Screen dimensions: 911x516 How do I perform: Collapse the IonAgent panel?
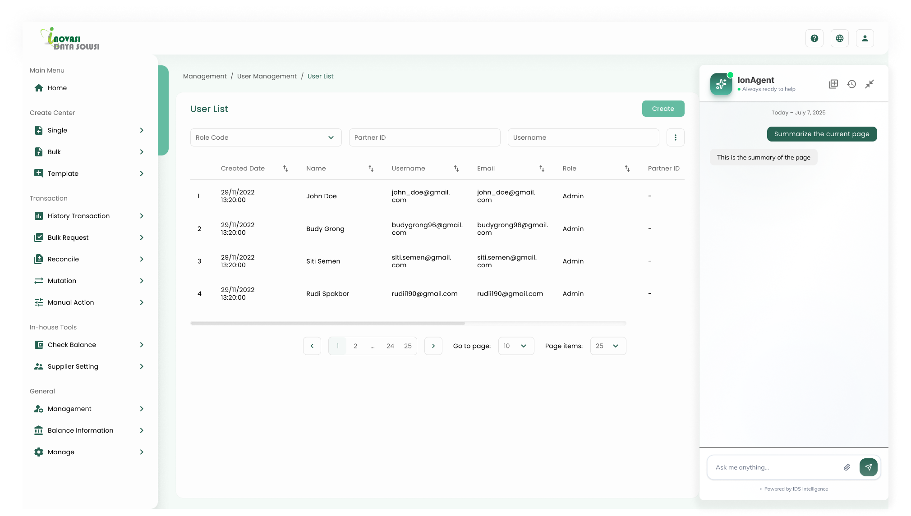tap(870, 84)
